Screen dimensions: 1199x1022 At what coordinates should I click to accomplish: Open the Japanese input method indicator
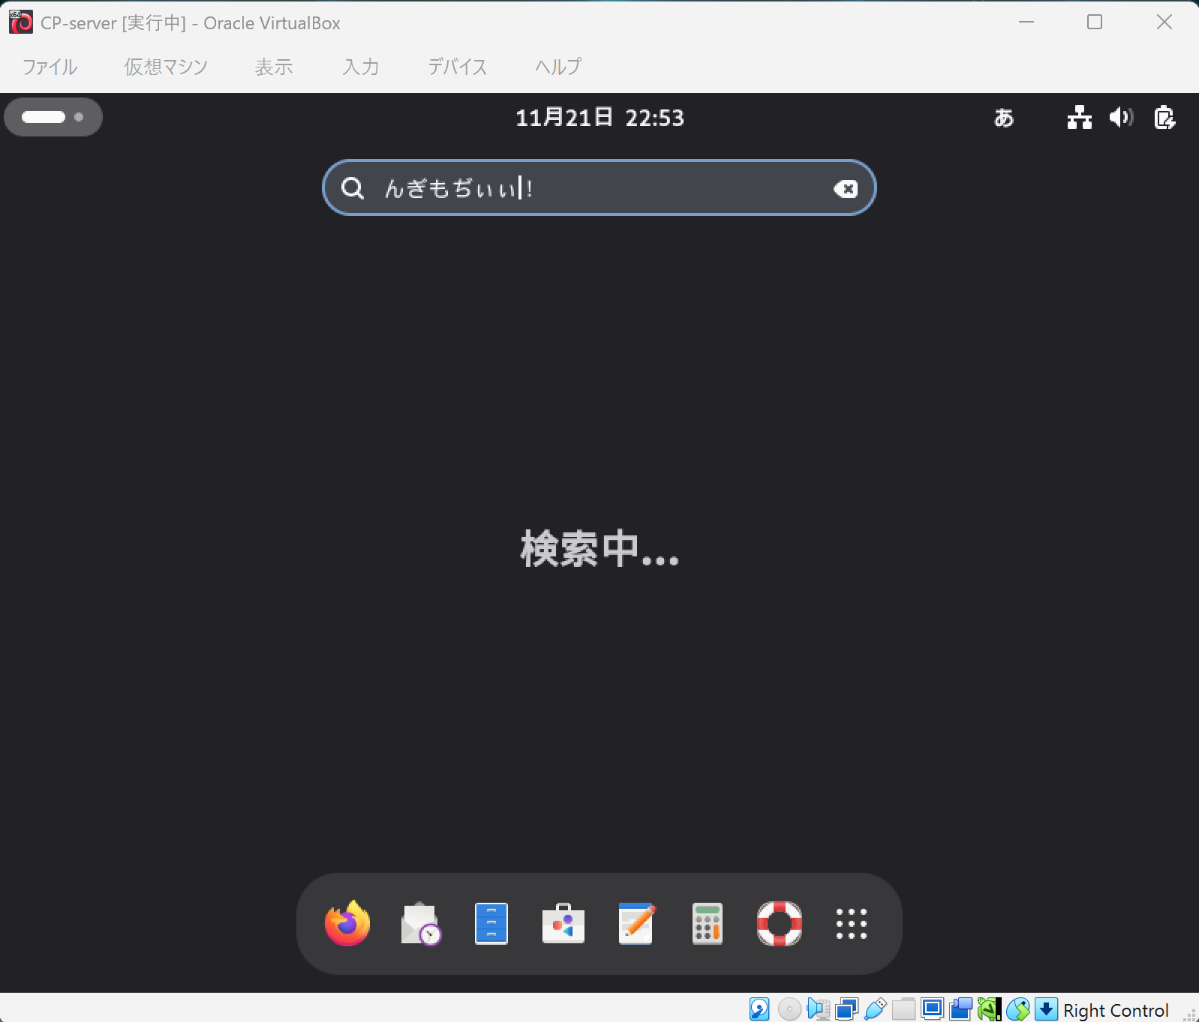(1004, 118)
